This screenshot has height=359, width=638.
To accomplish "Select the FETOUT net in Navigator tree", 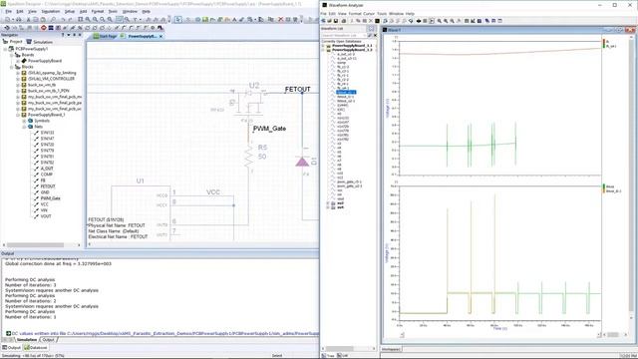I will [48, 186].
